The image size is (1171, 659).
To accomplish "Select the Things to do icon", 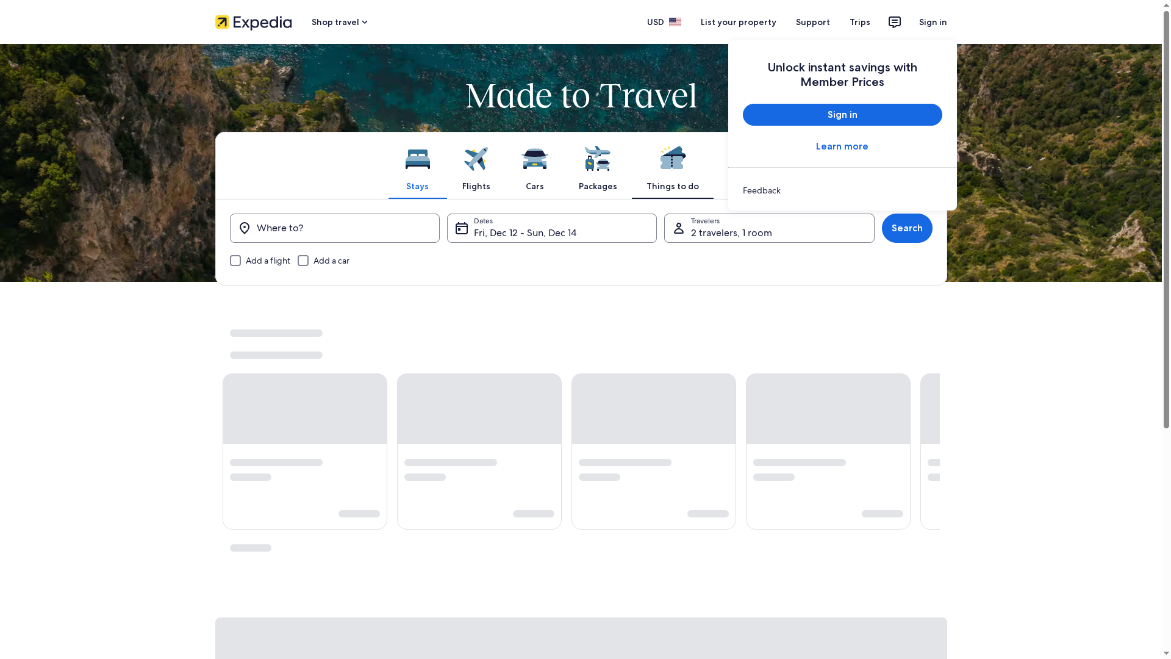I will (672, 157).
